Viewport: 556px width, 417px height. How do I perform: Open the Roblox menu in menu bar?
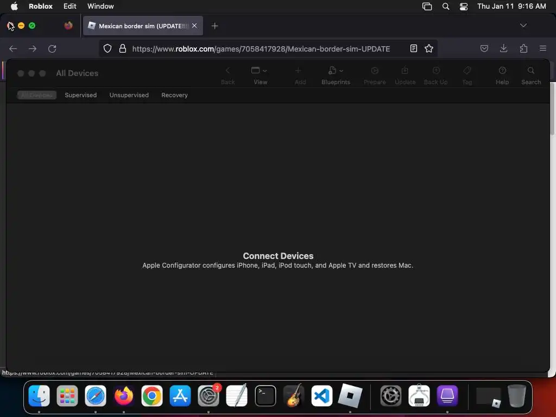tap(40, 6)
